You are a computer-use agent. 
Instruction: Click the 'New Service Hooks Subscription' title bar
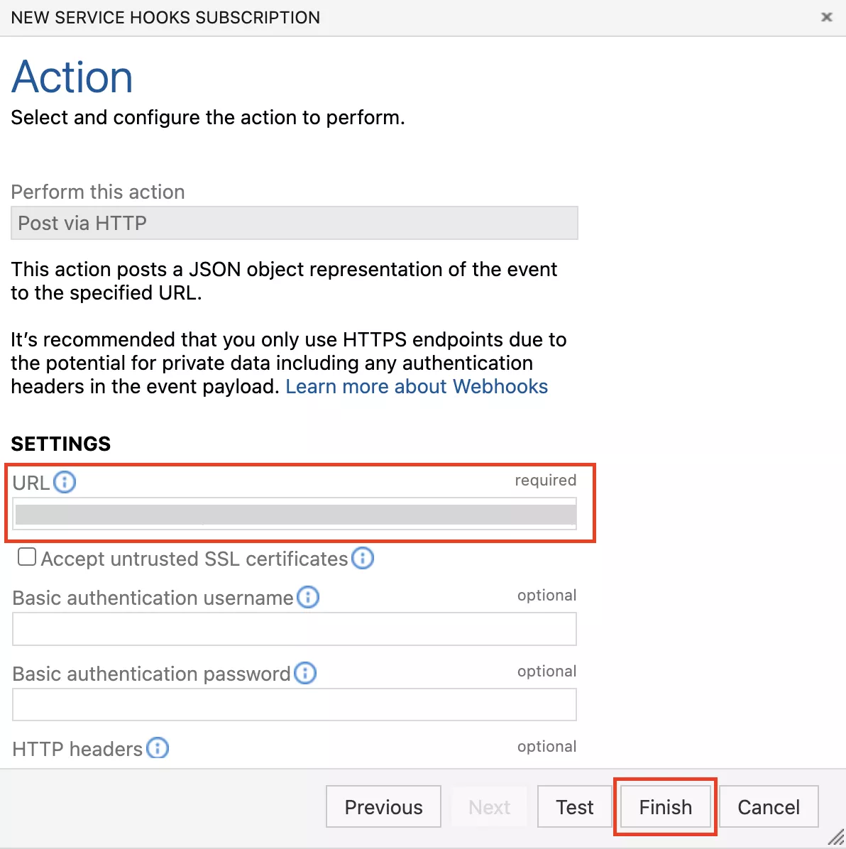[x=165, y=18]
